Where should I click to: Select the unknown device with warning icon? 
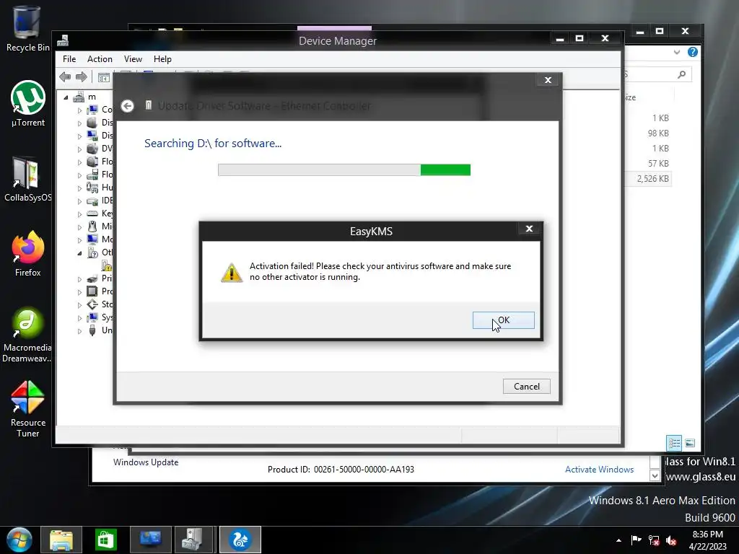click(107, 265)
